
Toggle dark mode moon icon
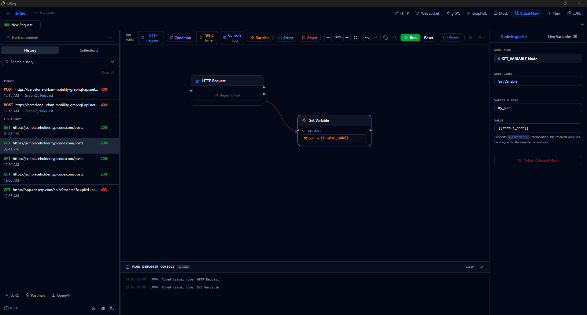112,308
